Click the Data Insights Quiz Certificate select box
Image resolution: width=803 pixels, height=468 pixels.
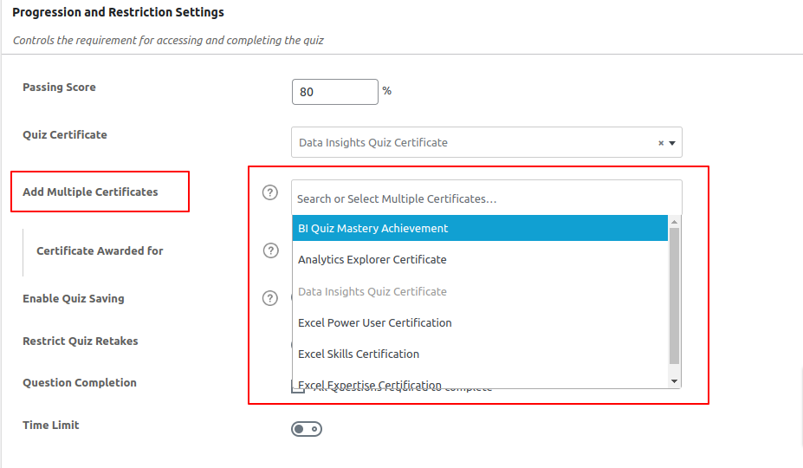tap(472, 143)
